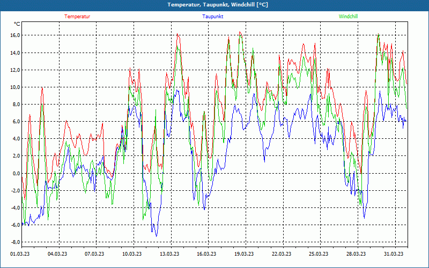Click the -6,0 y-axis value
The width and height of the screenshot is (429, 268).
(15, 225)
